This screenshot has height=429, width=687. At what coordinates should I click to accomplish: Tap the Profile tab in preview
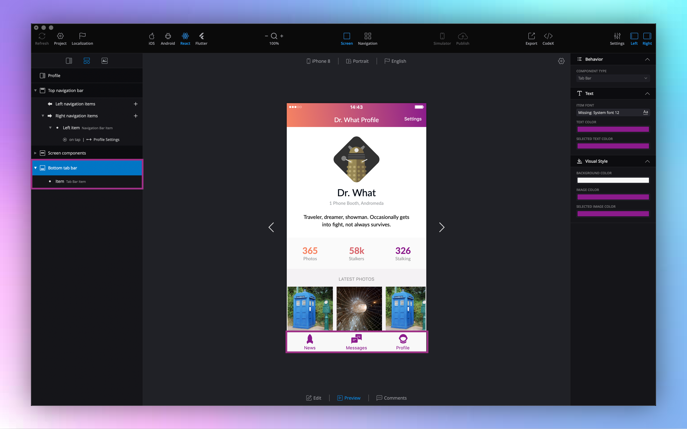[x=403, y=342]
